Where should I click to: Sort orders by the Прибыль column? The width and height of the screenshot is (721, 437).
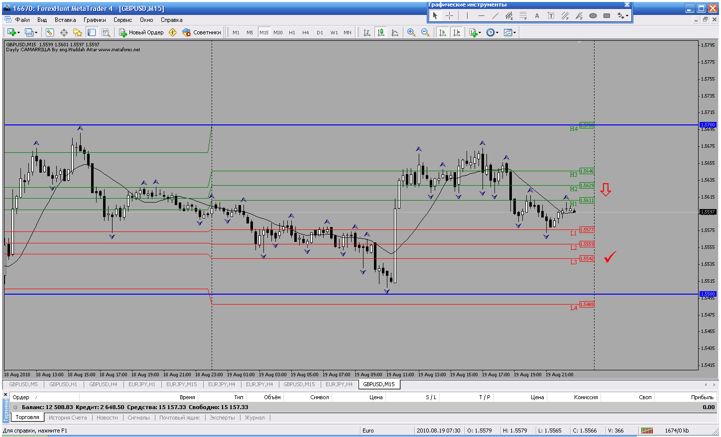(x=702, y=397)
